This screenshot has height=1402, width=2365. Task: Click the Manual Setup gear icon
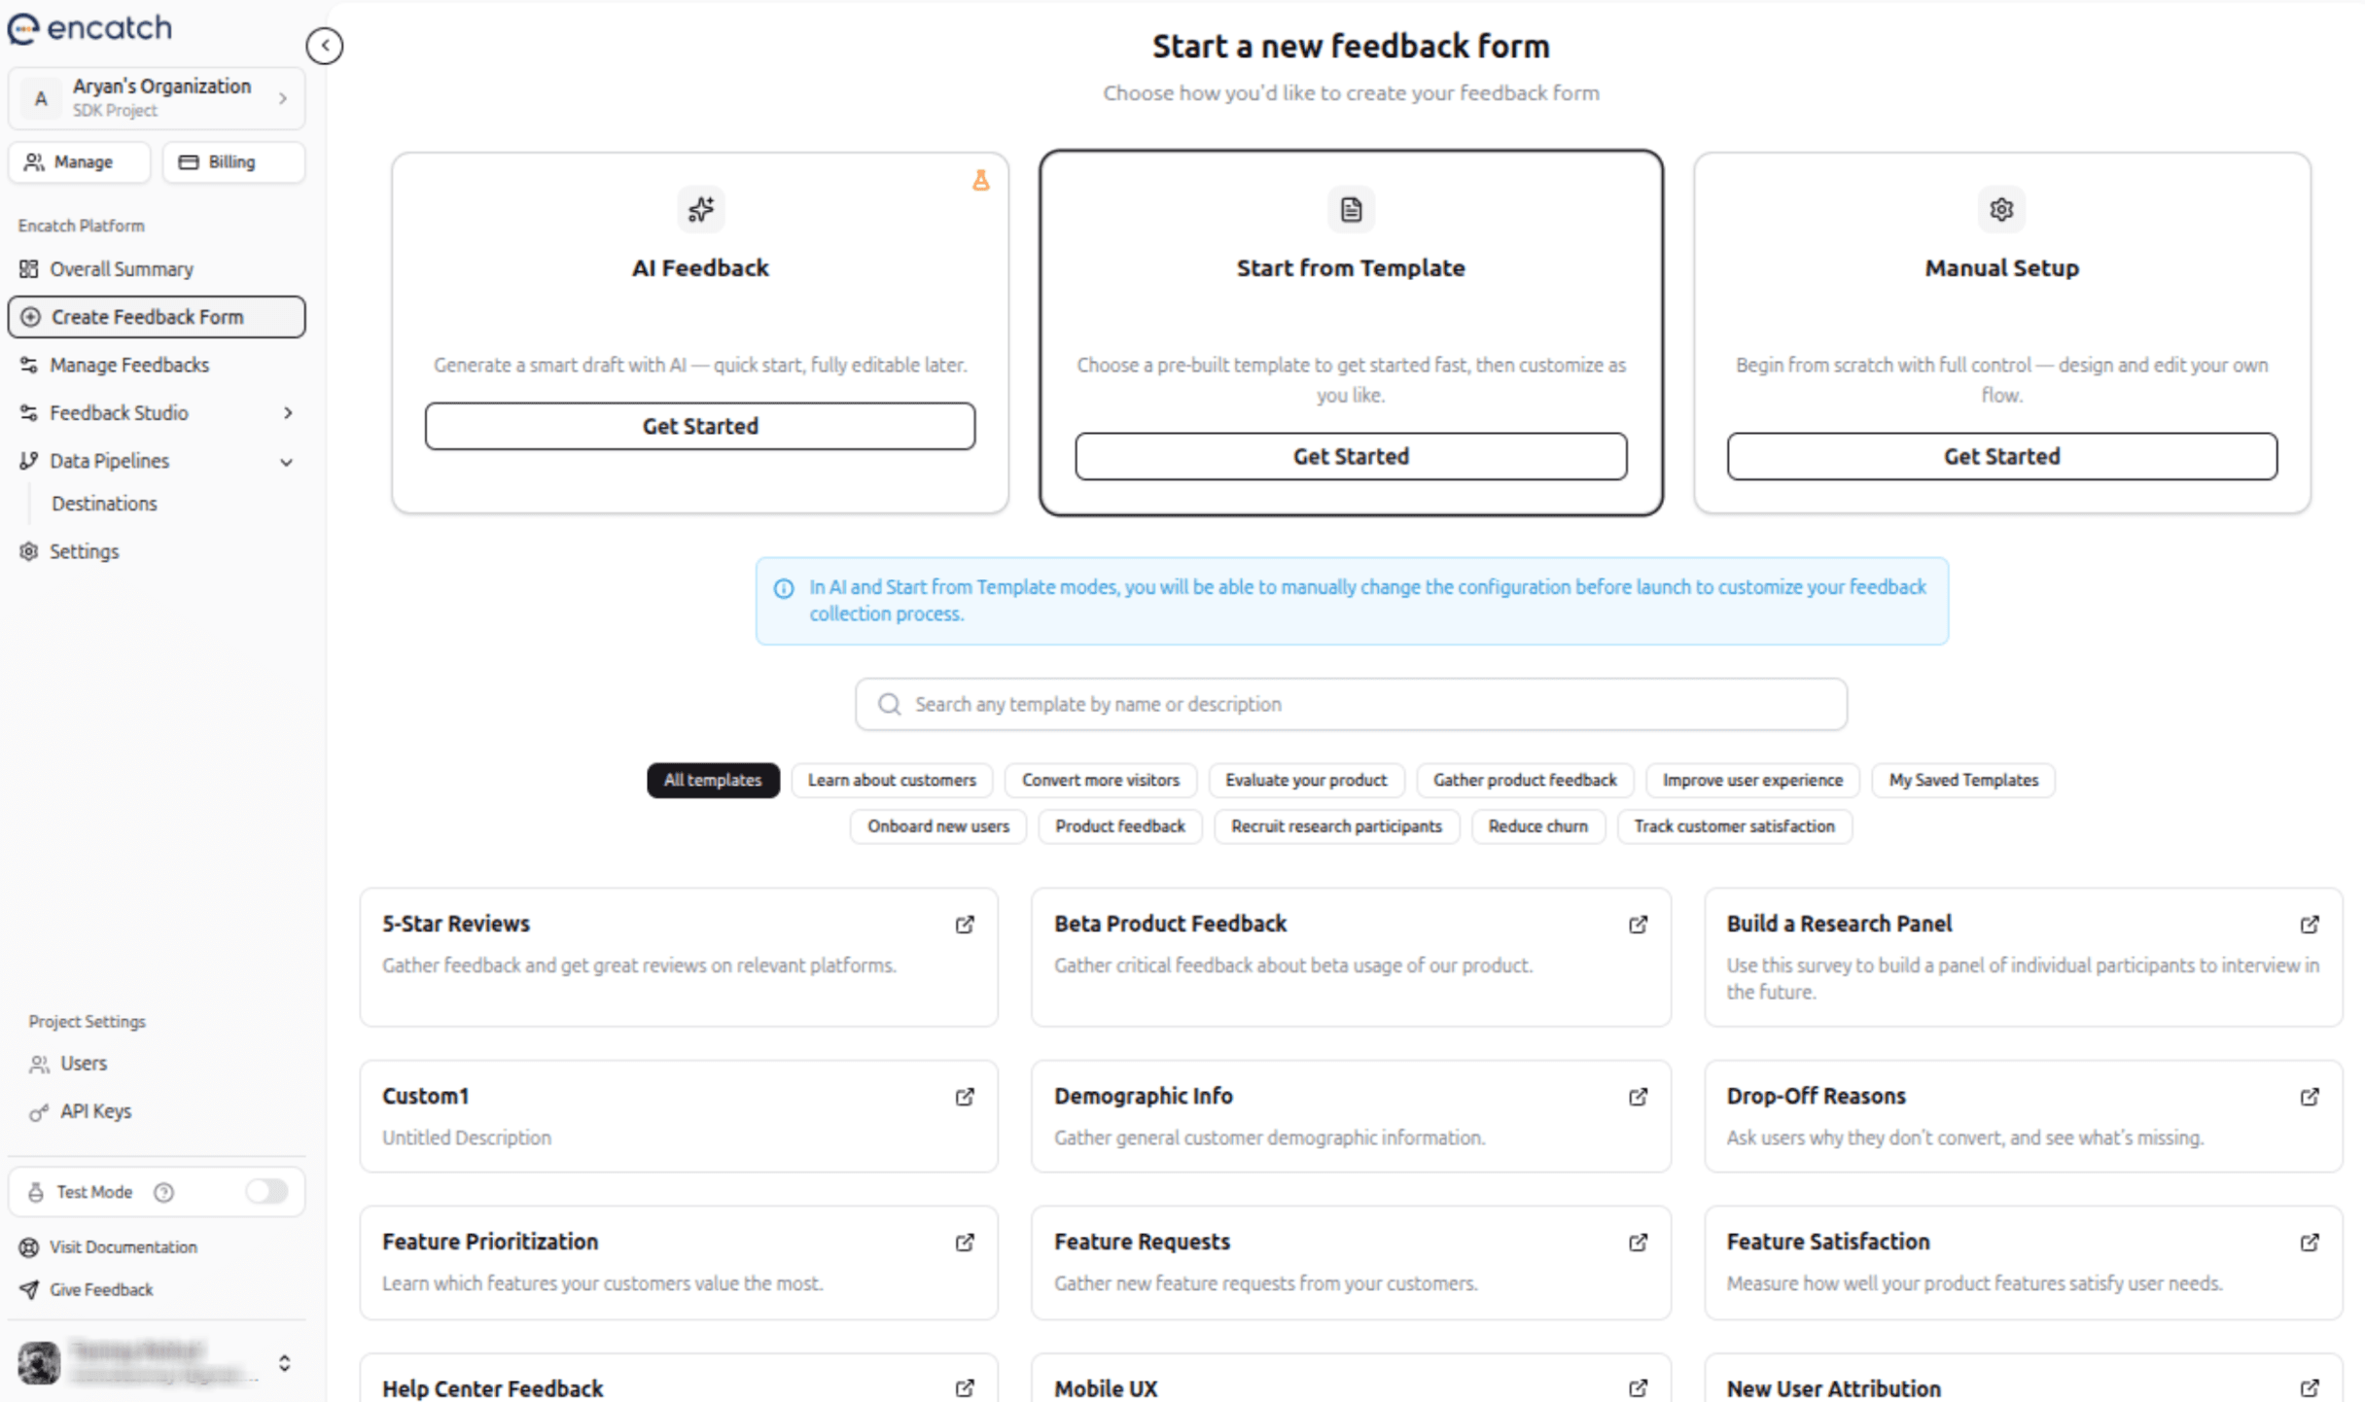coord(2000,209)
